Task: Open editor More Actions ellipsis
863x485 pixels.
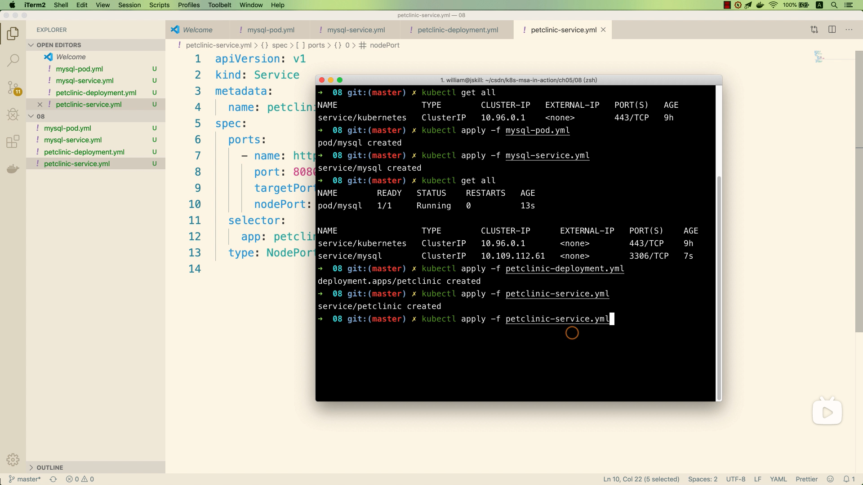Action: coord(849,30)
